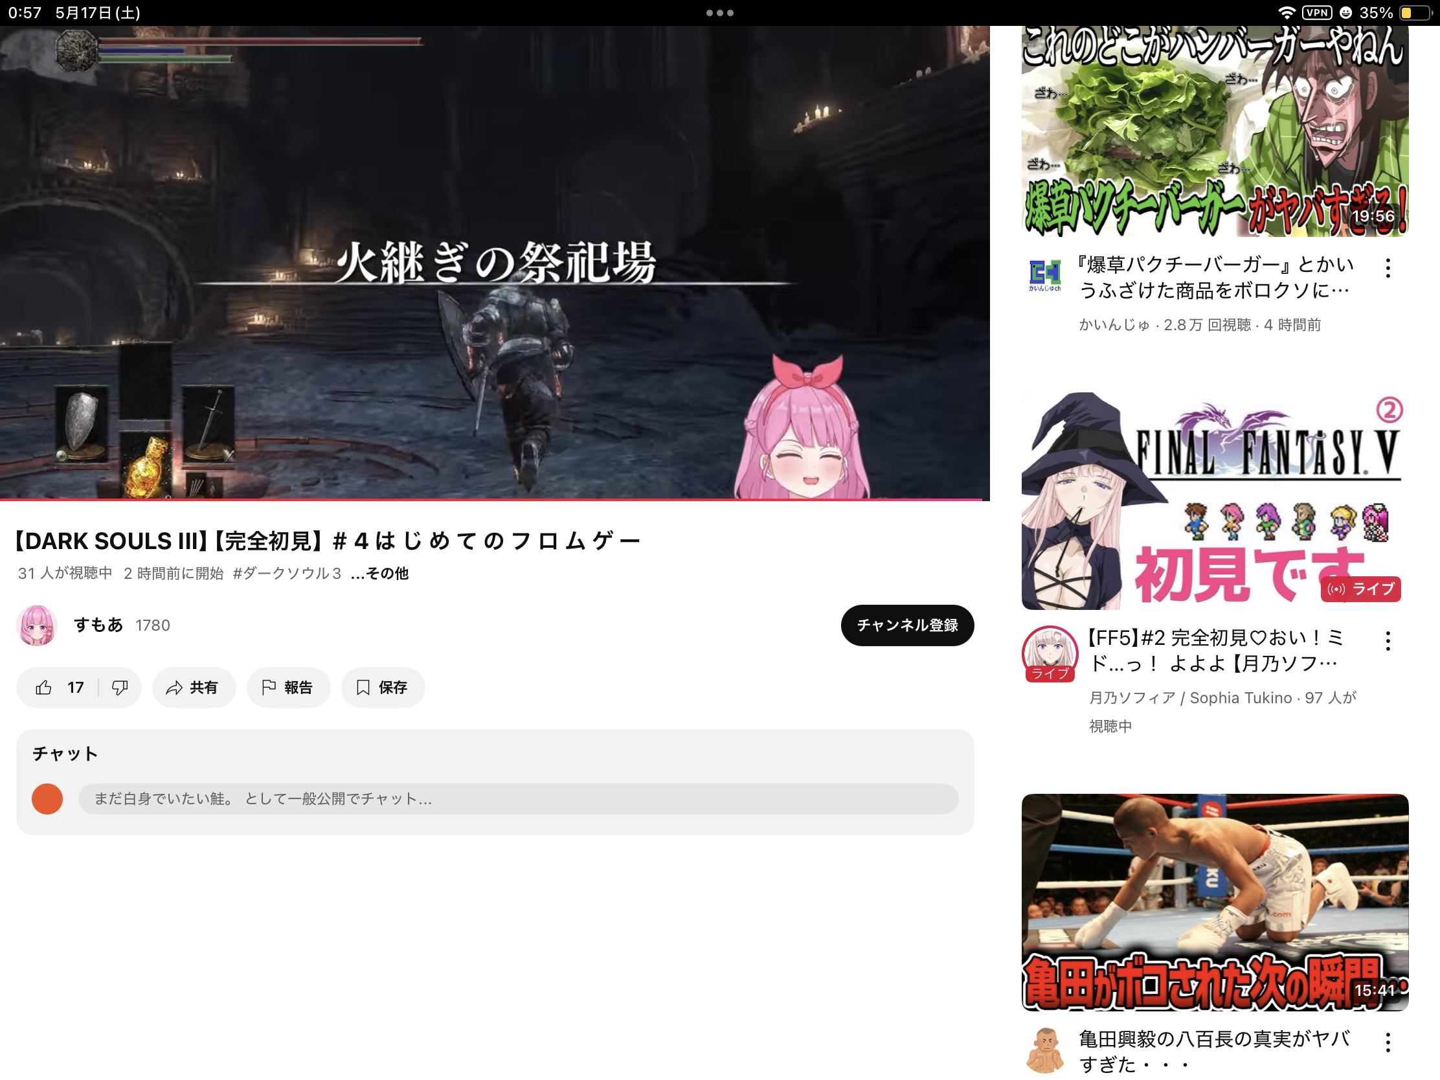Viewport: 1440px width, 1080px height.
Task: Open the すもあ channel name
Action: [98, 625]
